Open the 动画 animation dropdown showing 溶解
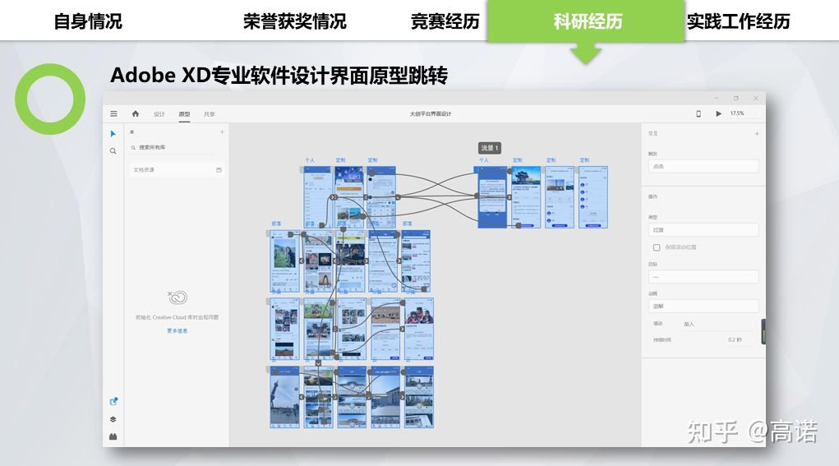 [703, 306]
